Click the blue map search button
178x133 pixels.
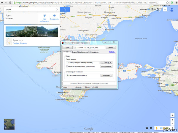(x=65, y=9)
